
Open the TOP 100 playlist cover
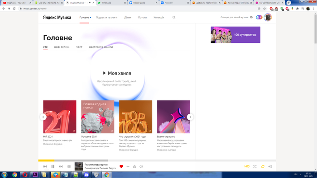[x=136, y=117]
